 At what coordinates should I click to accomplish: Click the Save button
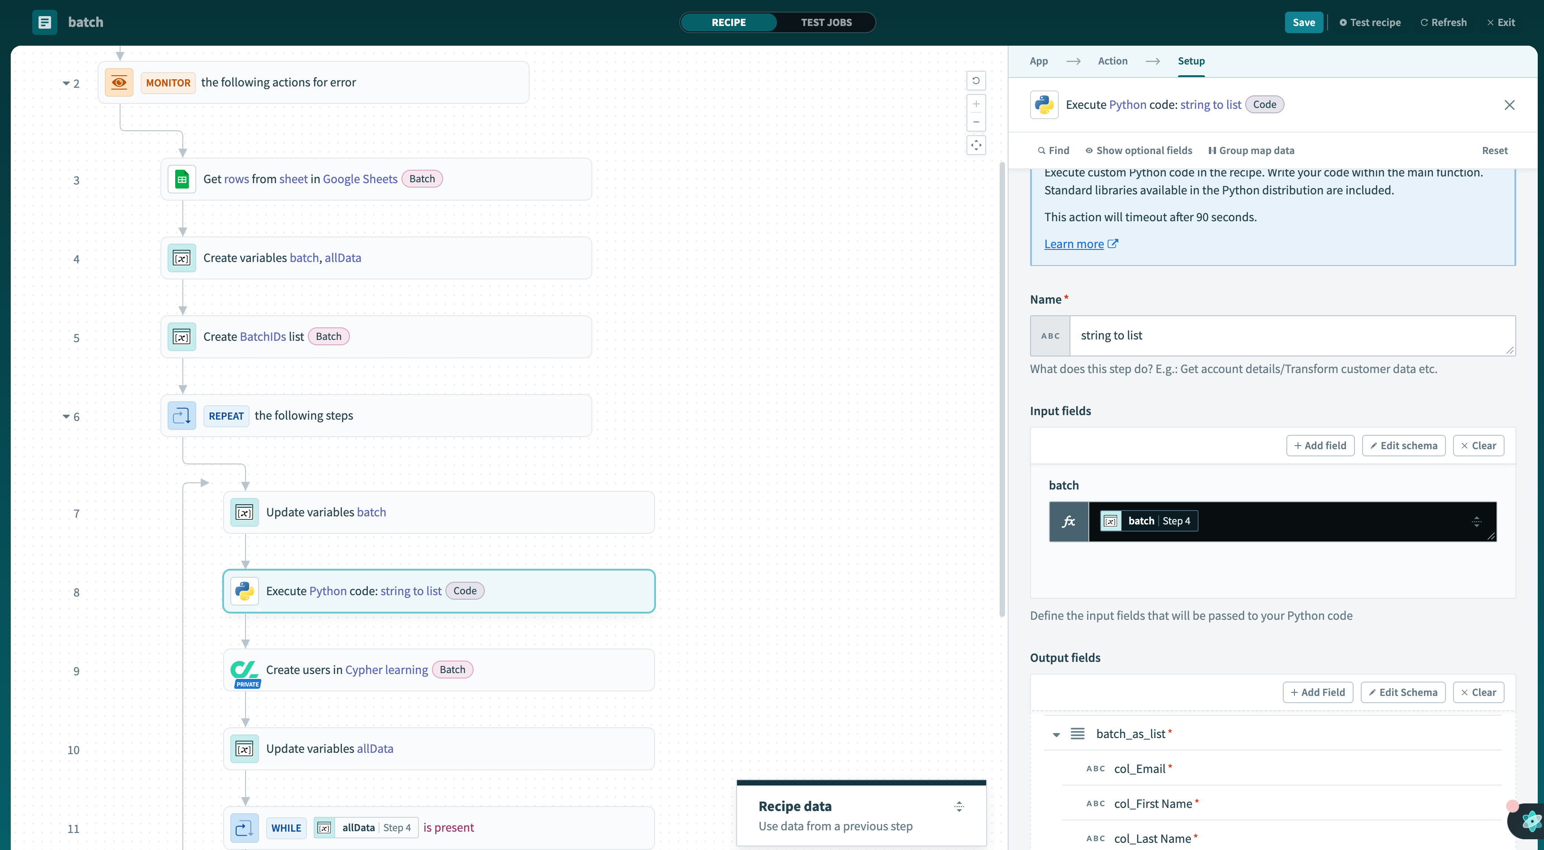(1303, 22)
